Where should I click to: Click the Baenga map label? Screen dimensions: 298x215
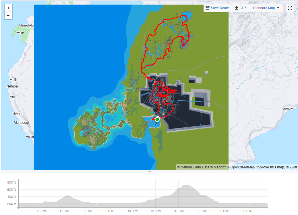[x=20, y=32]
